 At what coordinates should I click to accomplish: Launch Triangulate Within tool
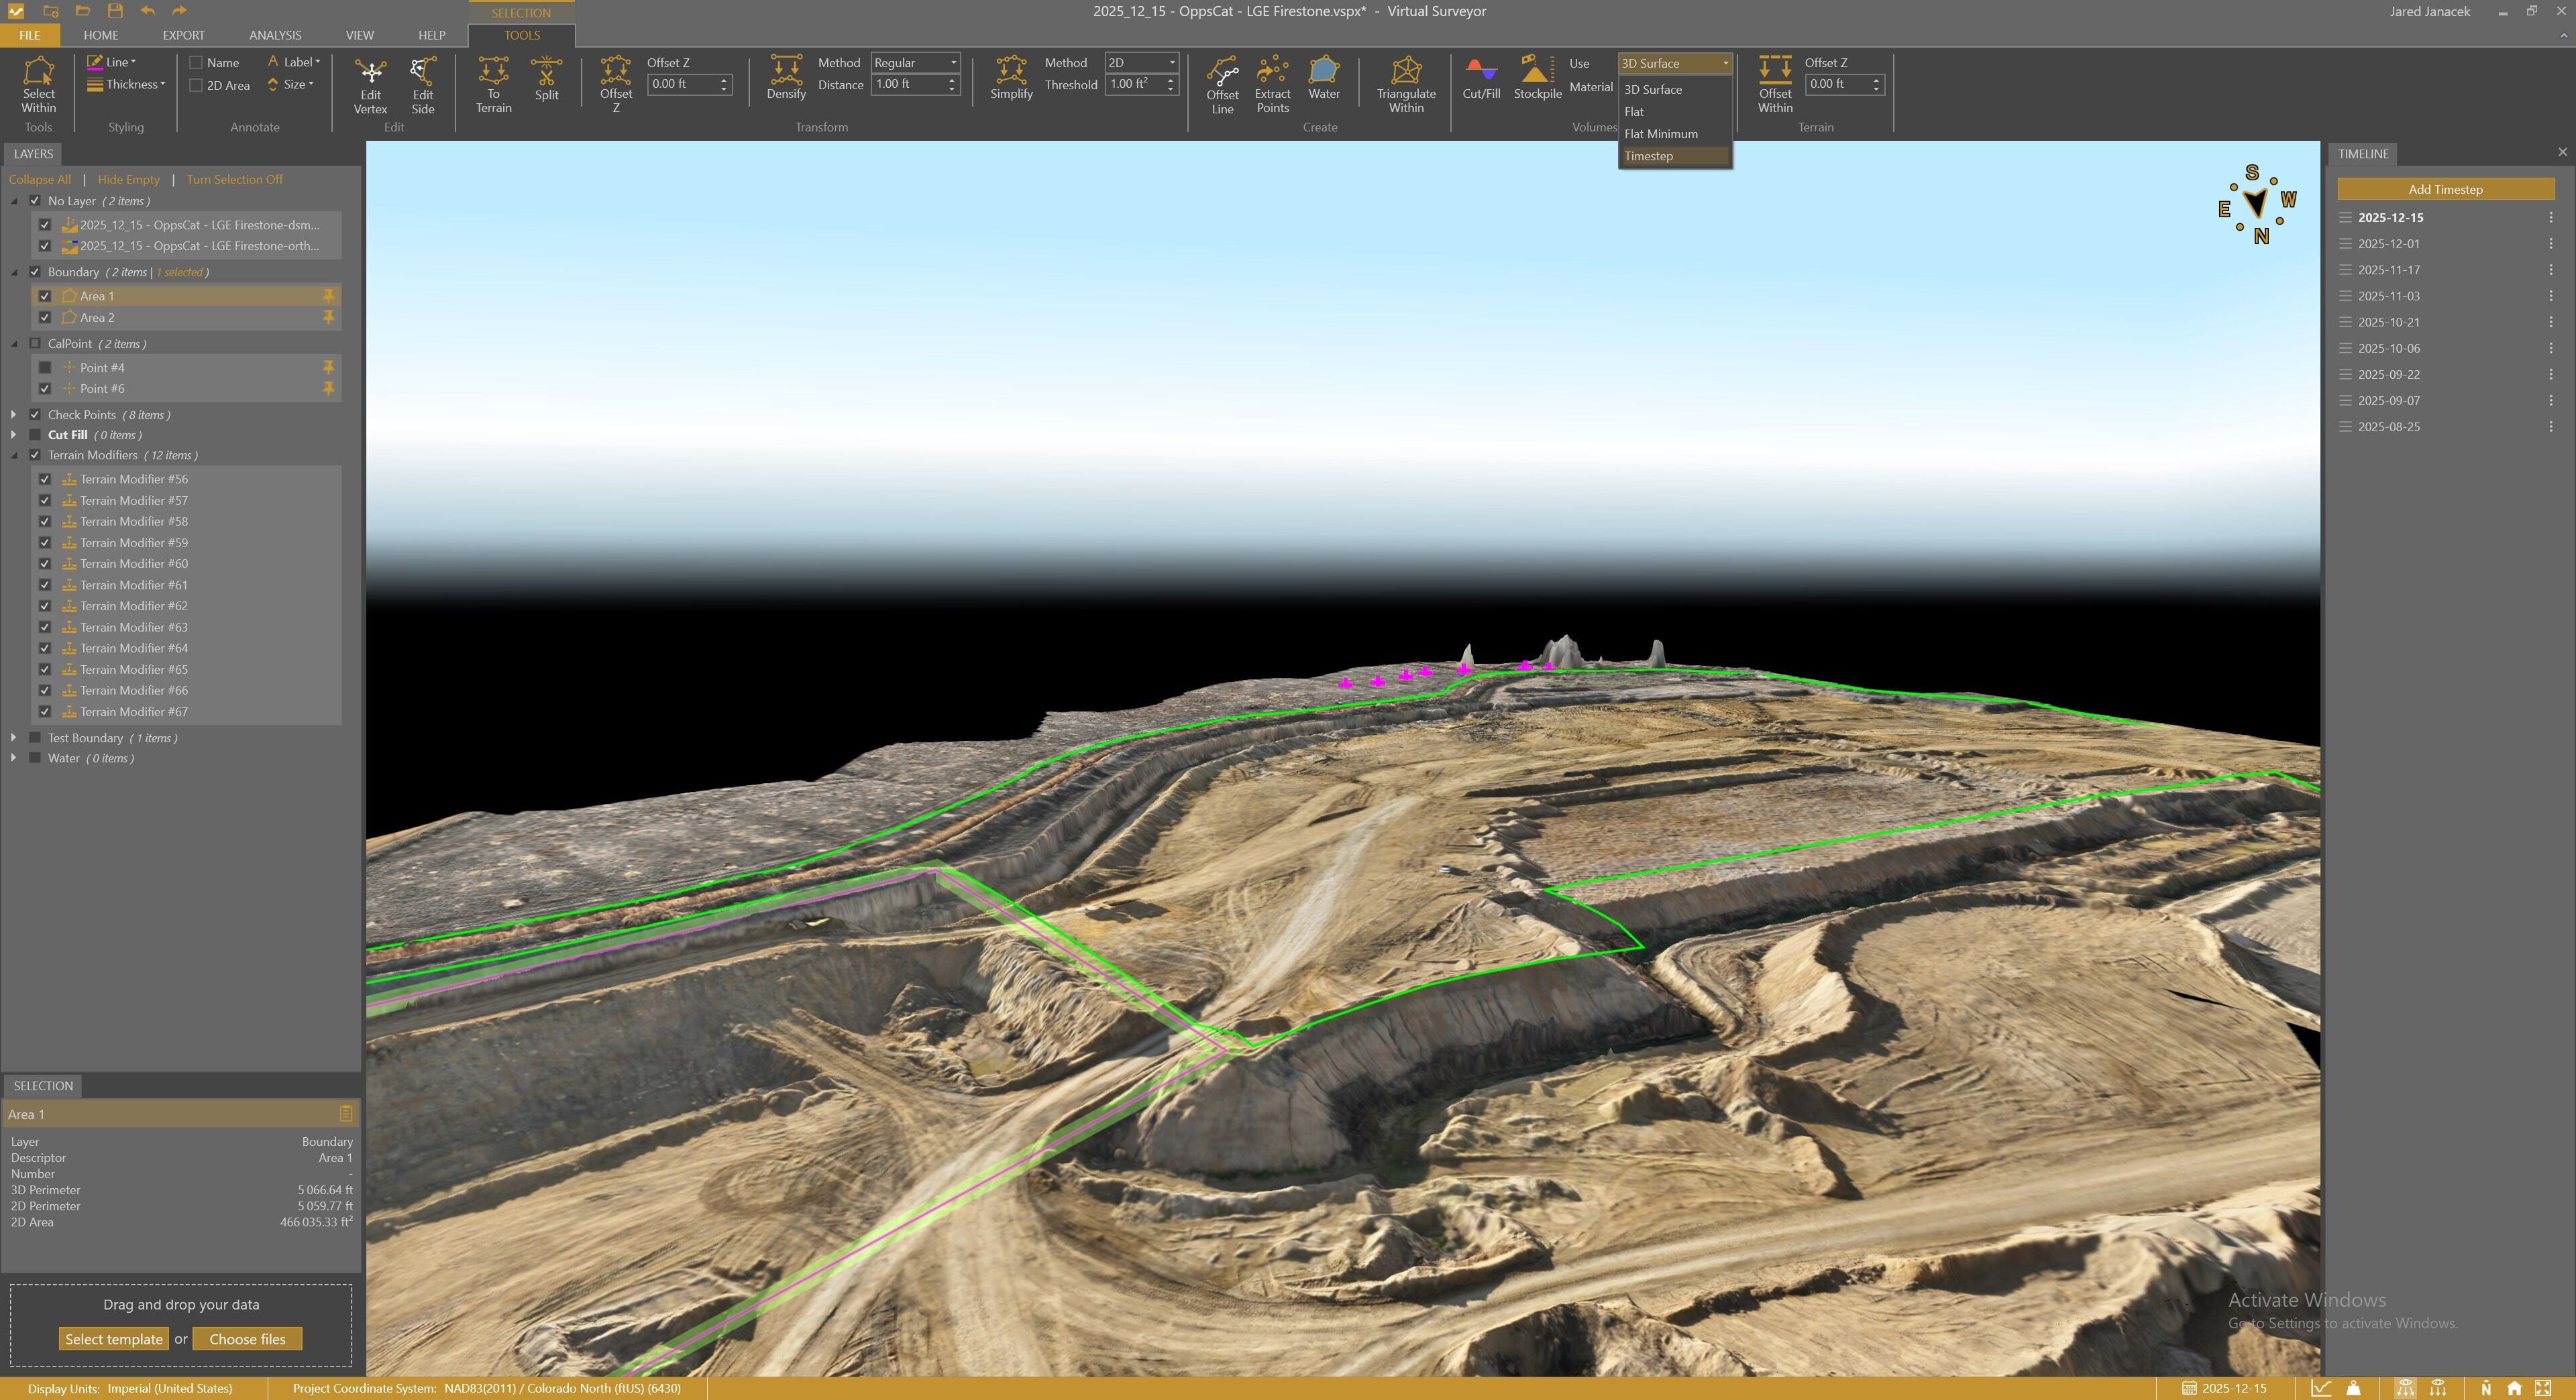click(x=1406, y=85)
